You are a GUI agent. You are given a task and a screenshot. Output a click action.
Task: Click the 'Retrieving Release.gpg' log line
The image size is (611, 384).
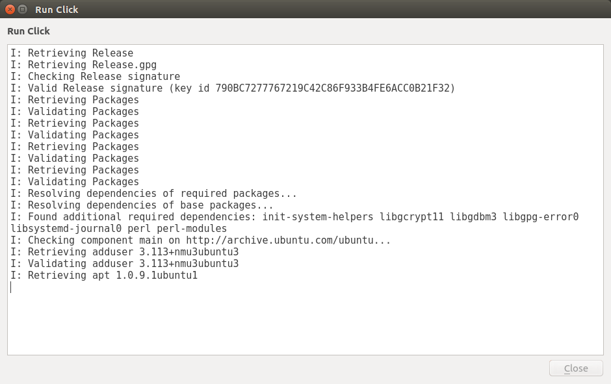83,65
